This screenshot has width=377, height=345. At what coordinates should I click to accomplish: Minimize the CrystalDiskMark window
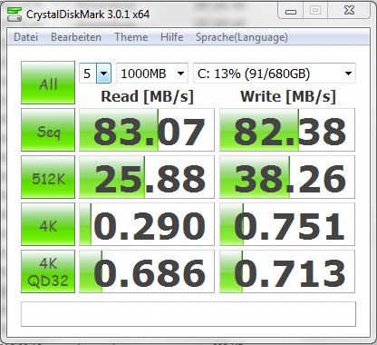pyautogui.click(x=291, y=12)
